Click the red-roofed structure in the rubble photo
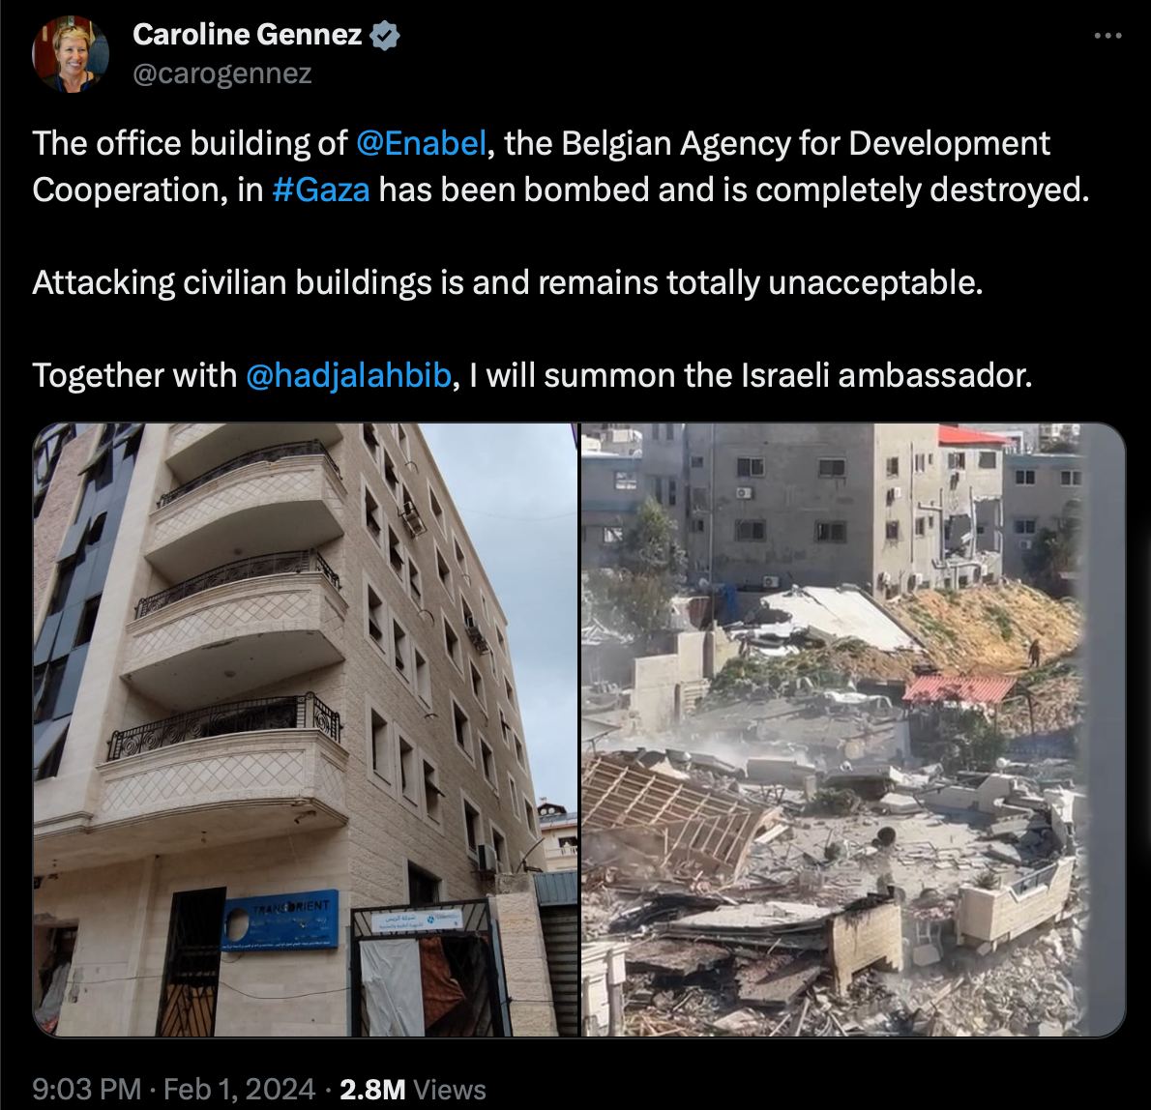This screenshot has height=1110, width=1151. [x=960, y=689]
